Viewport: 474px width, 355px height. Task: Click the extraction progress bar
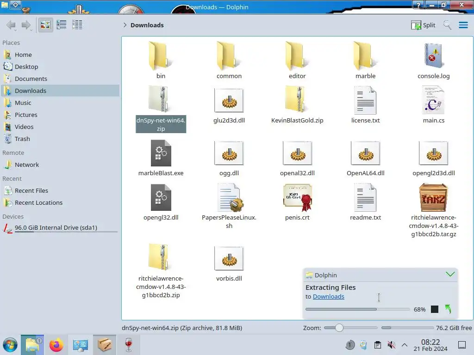point(357,309)
